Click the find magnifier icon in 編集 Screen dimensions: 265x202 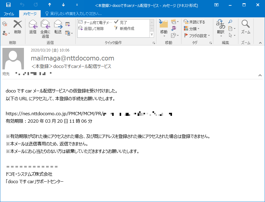(x=230, y=22)
